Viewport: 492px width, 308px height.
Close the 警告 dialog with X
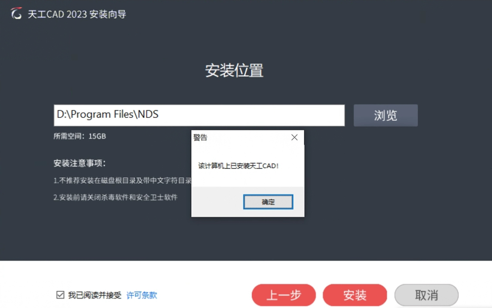point(294,137)
